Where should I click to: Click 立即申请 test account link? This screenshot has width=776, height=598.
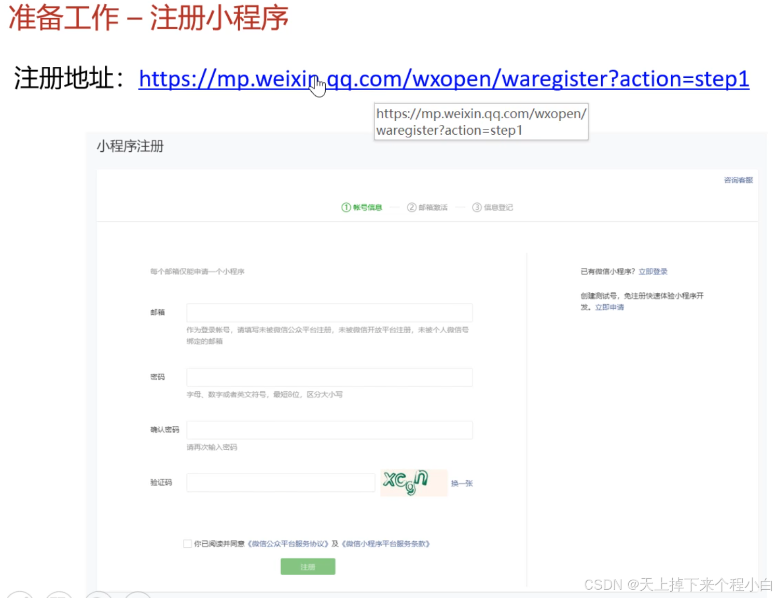(x=609, y=307)
